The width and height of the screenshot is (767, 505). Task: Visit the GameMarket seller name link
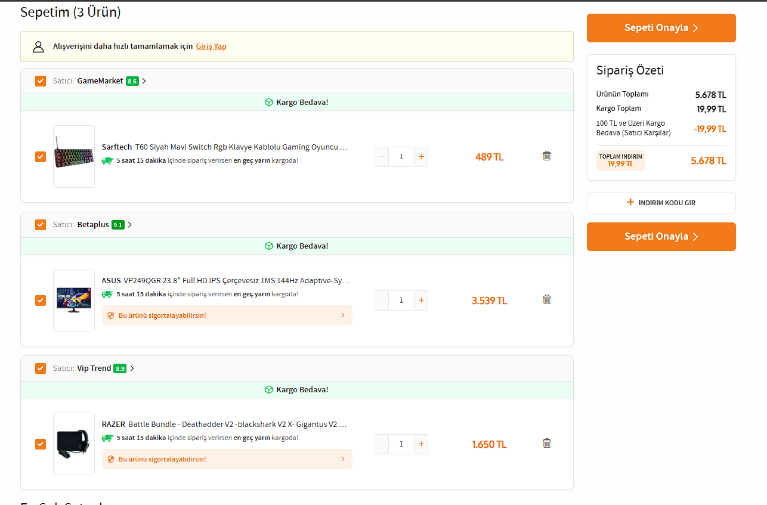pos(100,81)
